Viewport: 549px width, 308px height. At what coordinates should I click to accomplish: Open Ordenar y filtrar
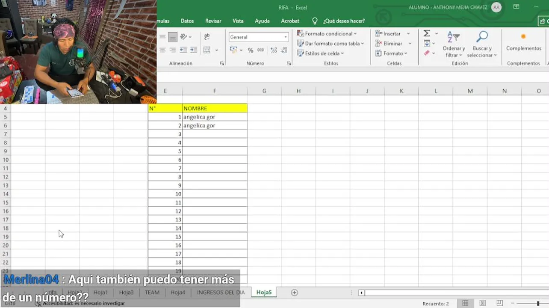pyautogui.click(x=454, y=44)
